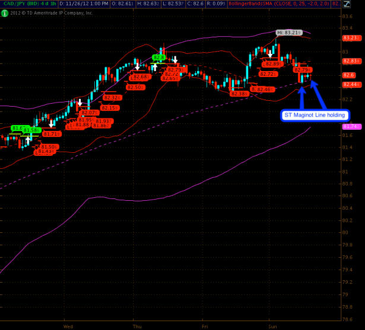
Task: Click the Fri label on time axis
Action: pyautogui.click(x=205, y=326)
